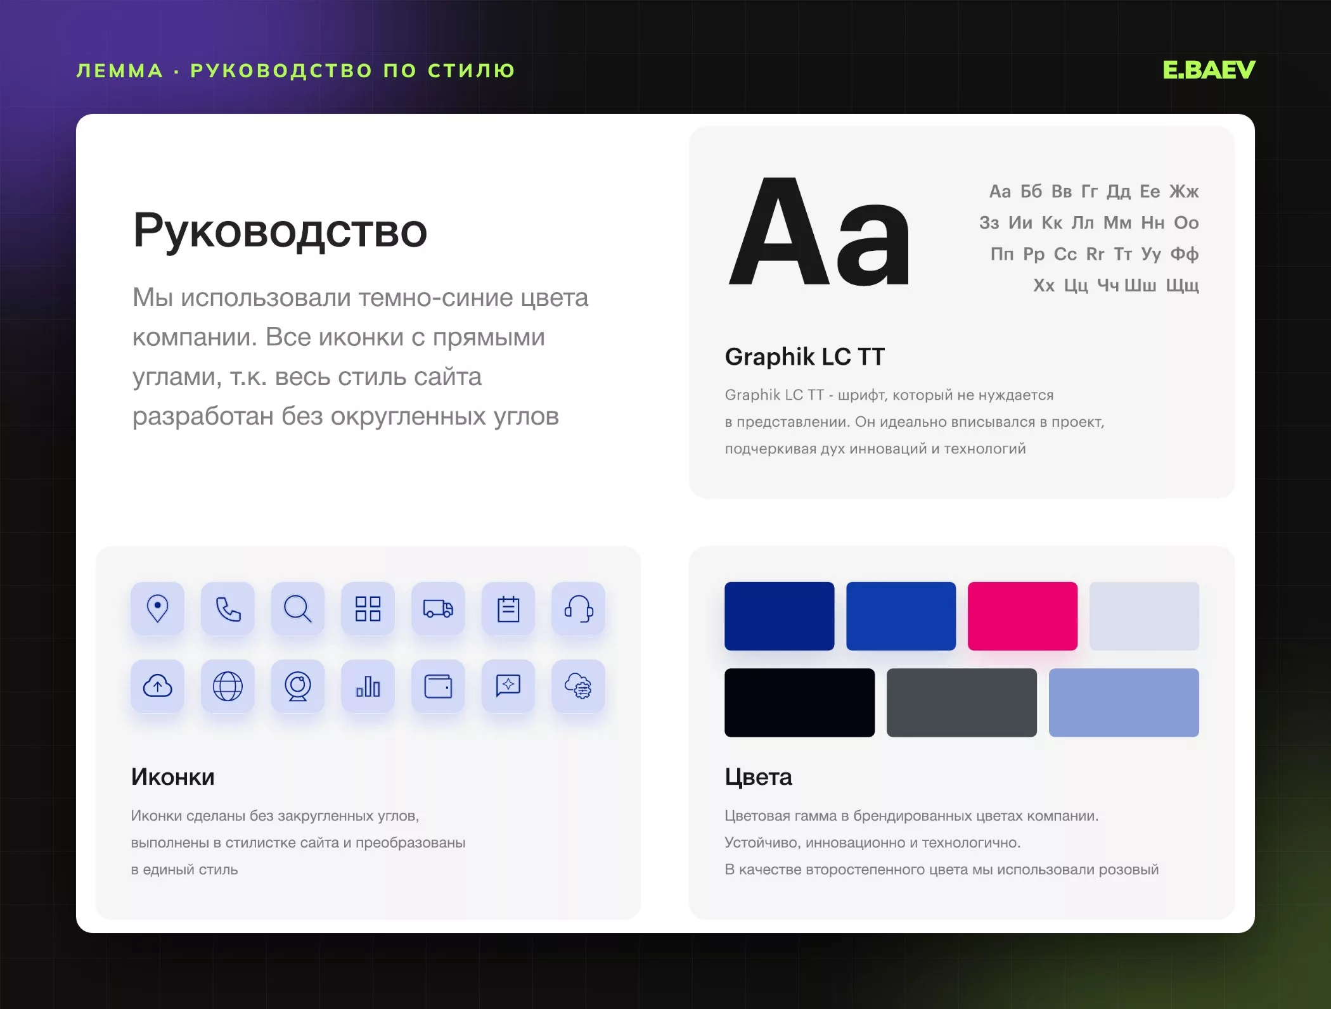Click the headset support icon
The image size is (1331, 1009).
[x=579, y=609]
